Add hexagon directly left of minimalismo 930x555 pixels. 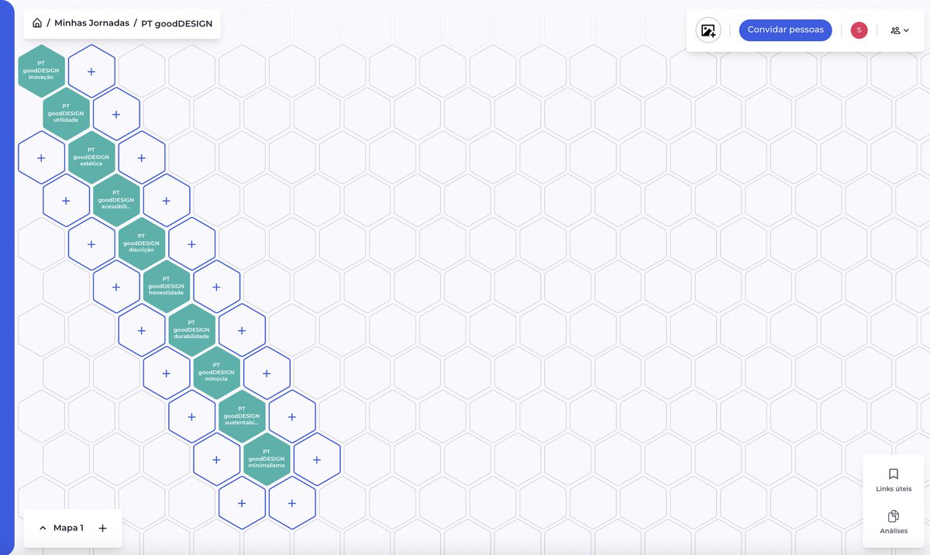click(x=216, y=460)
